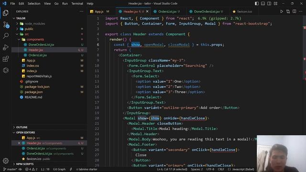Split the editor to the right
306x172 pixels.
coord(295,11)
